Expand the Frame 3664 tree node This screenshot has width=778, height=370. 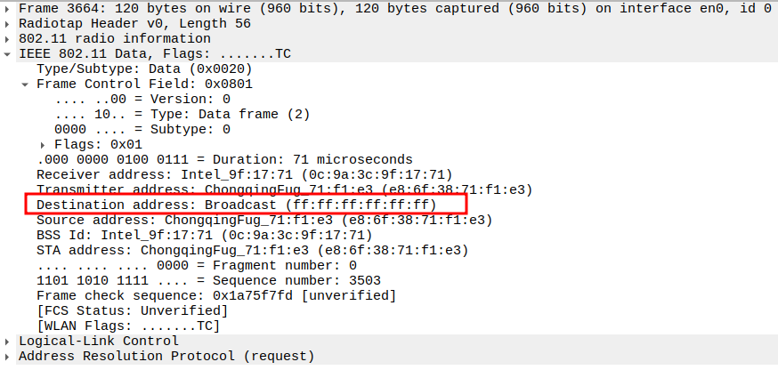(9, 8)
